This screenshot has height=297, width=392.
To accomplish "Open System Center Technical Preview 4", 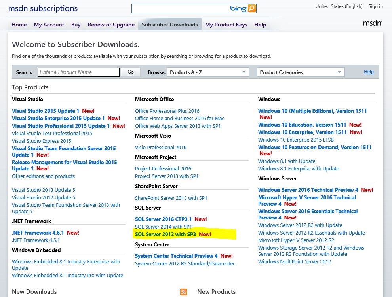I will point(176,256).
